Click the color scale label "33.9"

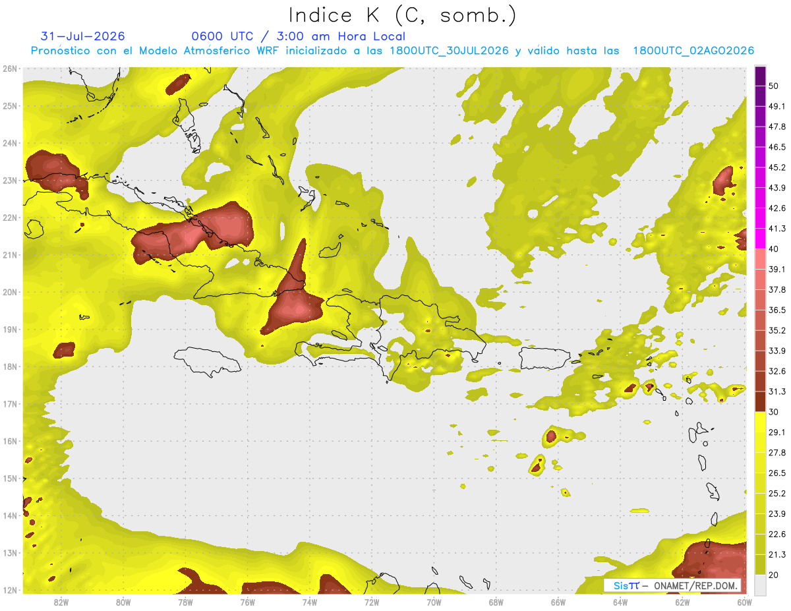click(x=776, y=351)
